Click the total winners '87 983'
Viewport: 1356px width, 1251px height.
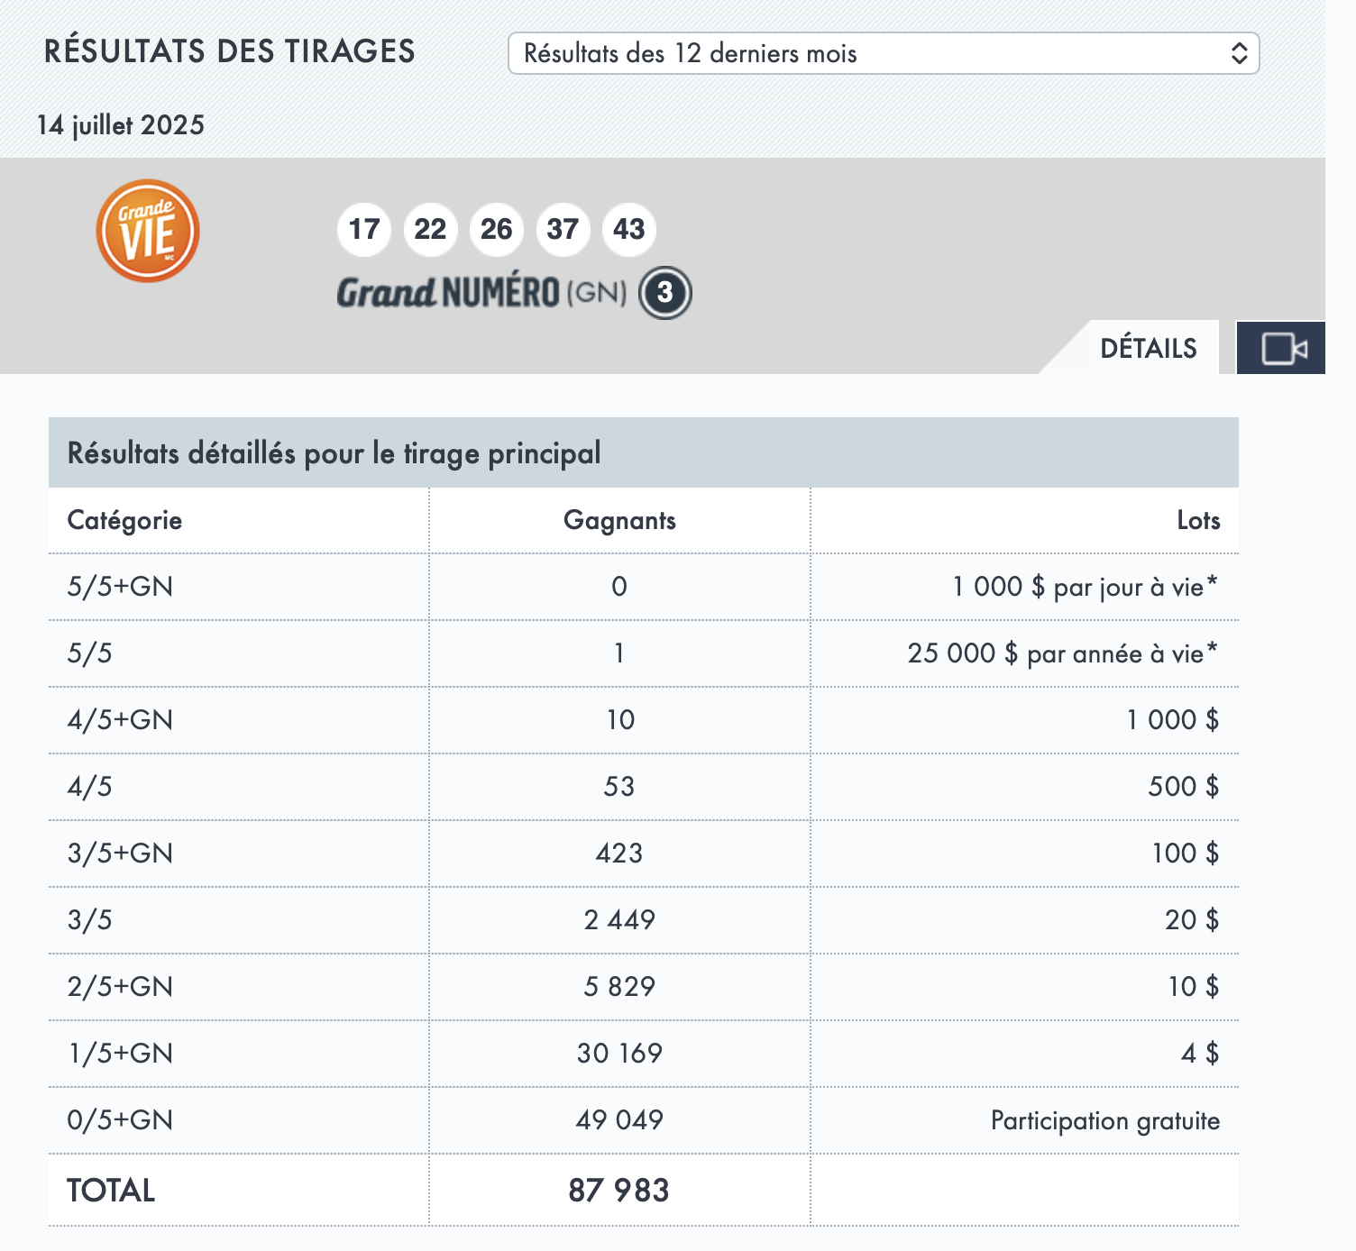(618, 1191)
